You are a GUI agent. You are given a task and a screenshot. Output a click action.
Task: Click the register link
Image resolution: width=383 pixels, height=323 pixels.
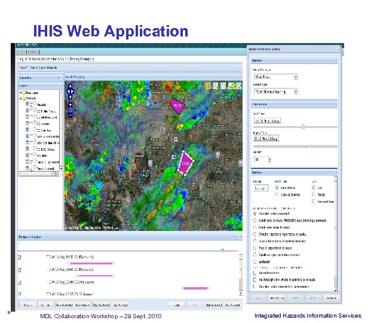[32, 52]
